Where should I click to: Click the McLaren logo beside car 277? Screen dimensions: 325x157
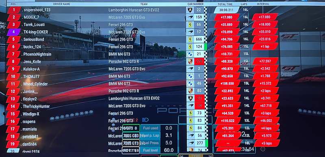point(191,143)
